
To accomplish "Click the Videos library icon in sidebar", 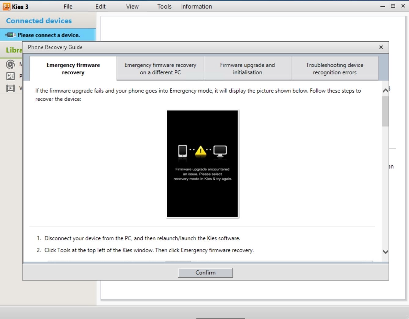I will click(10, 88).
